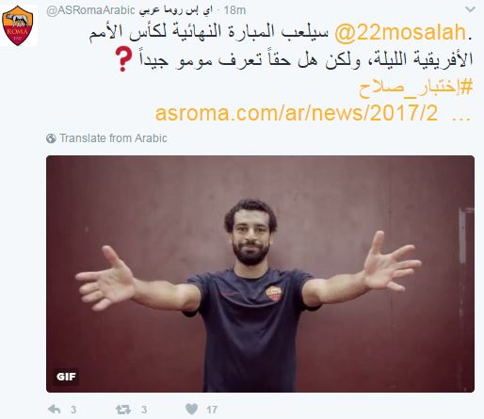This screenshot has height=419, width=484.
Task: Click the retweet icon
Action: [x=122, y=409]
